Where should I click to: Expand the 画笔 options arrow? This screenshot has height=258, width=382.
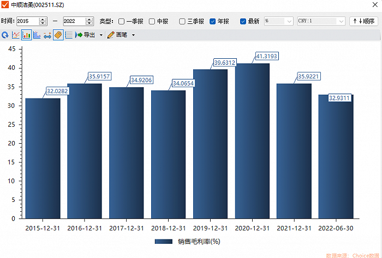tap(133, 35)
